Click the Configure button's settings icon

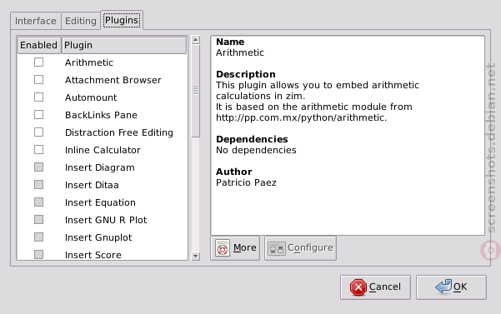(277, 248)
